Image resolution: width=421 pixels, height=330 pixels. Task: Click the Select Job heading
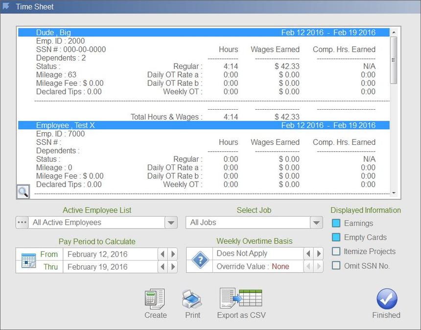254,210
